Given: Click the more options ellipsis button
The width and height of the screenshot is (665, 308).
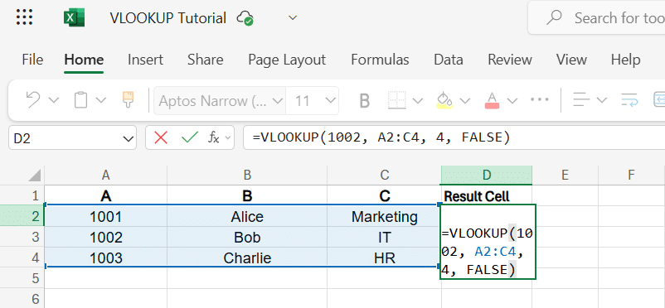Looking at the screenshot, I should click(x=540, y=99).
